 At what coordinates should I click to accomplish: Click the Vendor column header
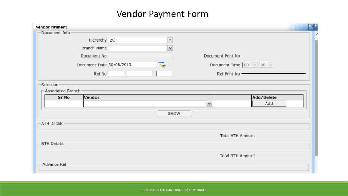click(x=148, y=97)
